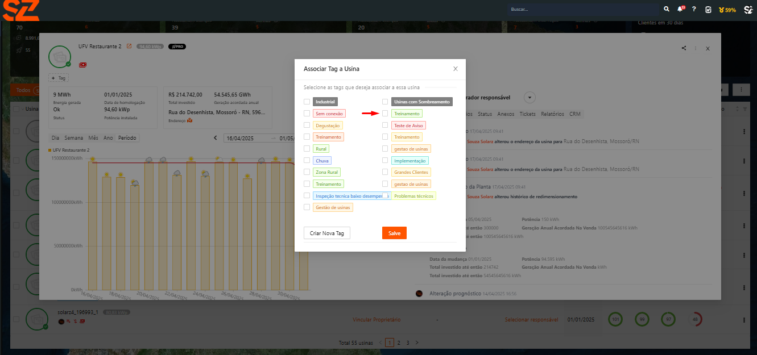757x355 pixels.
Task: Go to the next page of usinas
Action: (x=417, y=343)
